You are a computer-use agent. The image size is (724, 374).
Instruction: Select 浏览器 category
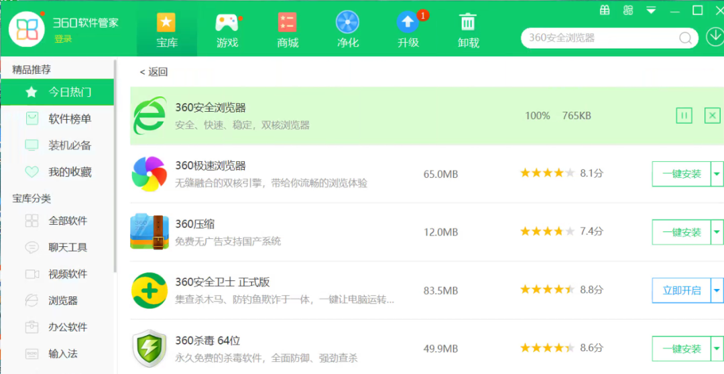click(x=57, y=301)
